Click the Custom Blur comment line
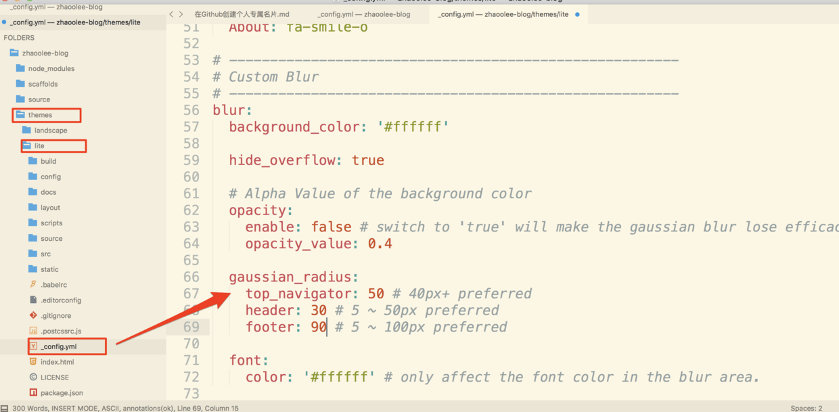The width and height of the screenshot is (839, 412). pos(265,76)
